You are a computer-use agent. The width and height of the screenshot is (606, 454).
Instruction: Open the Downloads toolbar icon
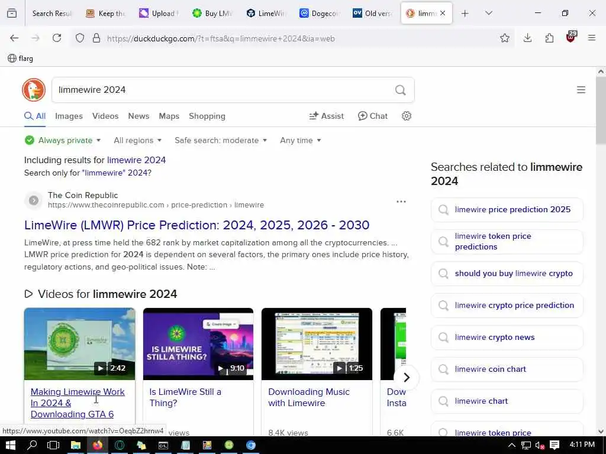(527, 38)
